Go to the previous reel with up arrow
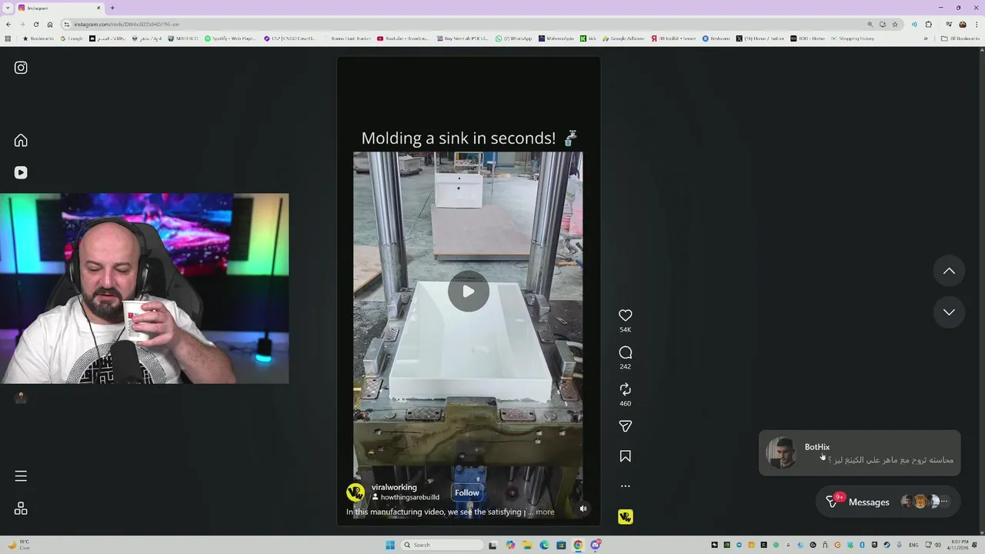This screenshot has width=985, height=554. pos(949,271)
